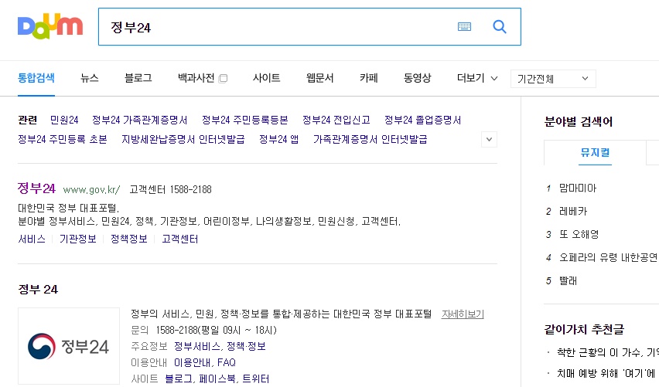
Task: Click related search 민원24
Action: click(64, 120)
